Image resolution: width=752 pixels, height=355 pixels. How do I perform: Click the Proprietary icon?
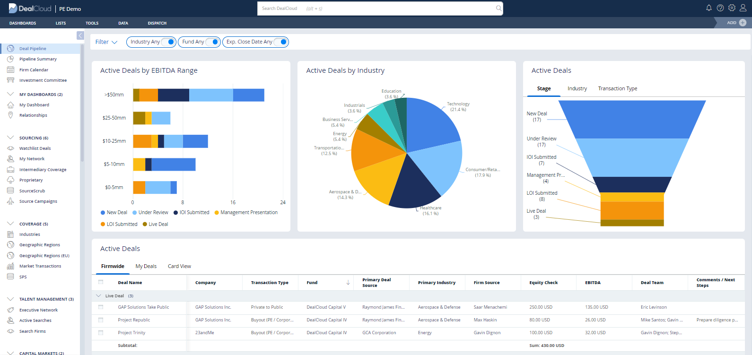point(10,180)
